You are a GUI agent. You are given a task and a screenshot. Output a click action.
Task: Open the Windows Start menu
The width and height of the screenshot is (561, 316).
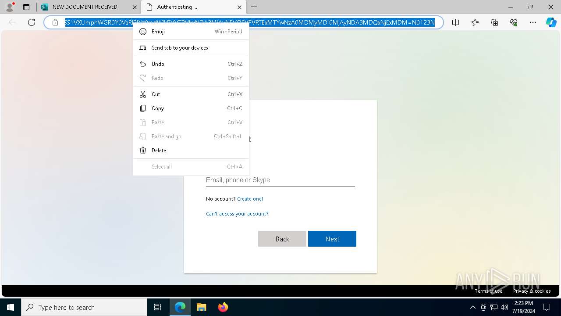pyautogui.click(x=11, y=307)
